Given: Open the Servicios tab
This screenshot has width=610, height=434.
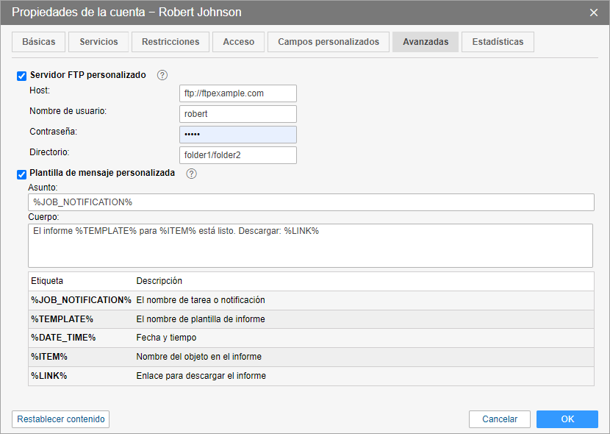Looking at the screenshot, I should click(98, 42).
